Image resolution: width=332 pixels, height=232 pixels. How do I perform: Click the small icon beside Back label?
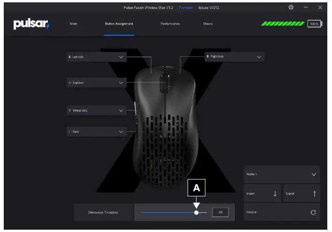69,132
